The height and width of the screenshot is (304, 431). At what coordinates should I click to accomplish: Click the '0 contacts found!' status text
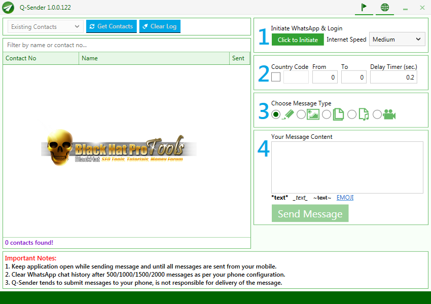29,243
